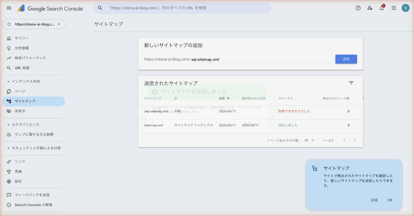Click フィードバックを送信

(x=33, y=195)
